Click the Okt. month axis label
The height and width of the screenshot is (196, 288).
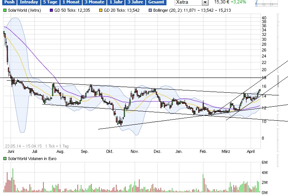(x=110, y=151)
